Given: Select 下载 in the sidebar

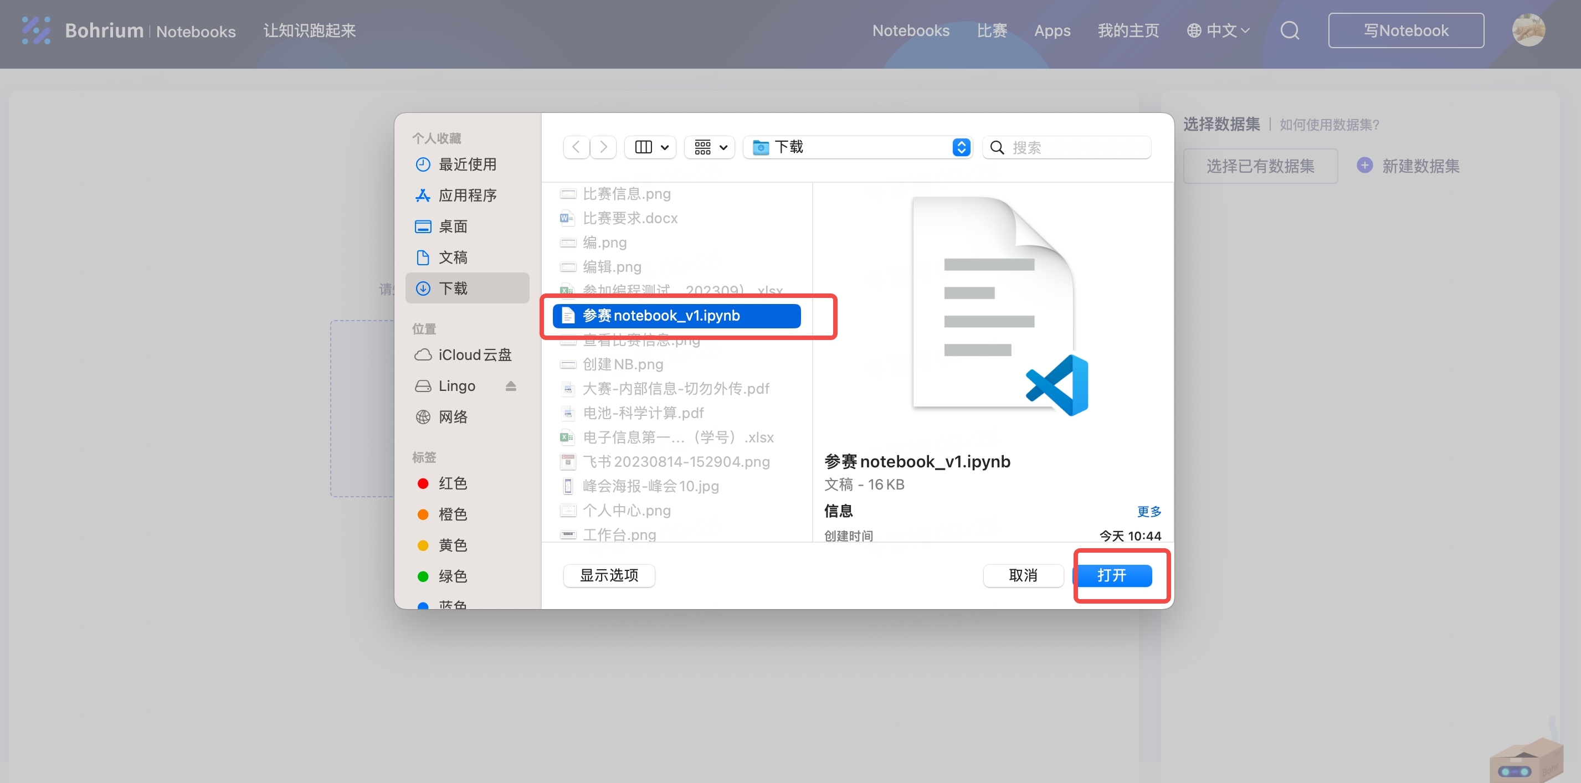Looking at the screenshot, I should [x=467, y=288].
